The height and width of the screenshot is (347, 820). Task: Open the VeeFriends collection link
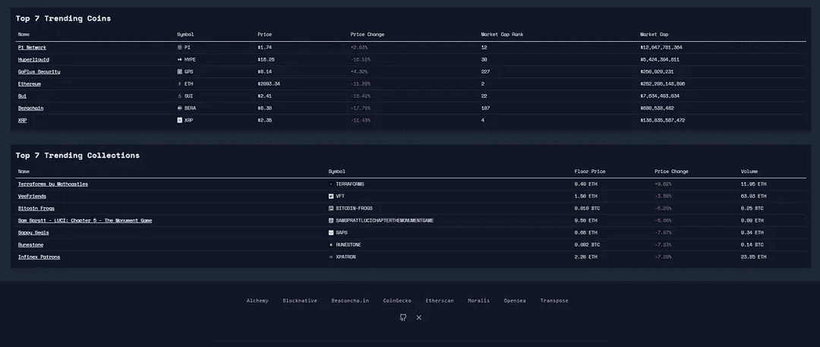32,196
